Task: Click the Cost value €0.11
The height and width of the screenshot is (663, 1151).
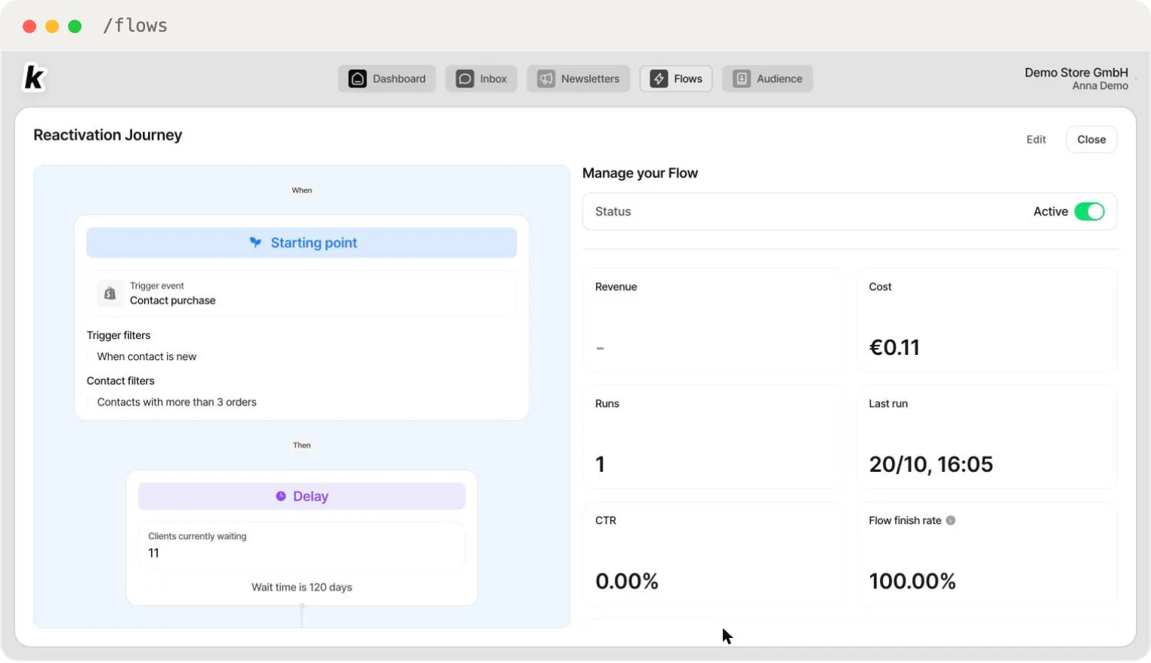Action: pos(894,347)
